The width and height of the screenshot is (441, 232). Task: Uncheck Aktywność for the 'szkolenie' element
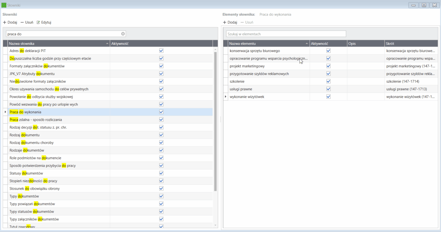328,81
